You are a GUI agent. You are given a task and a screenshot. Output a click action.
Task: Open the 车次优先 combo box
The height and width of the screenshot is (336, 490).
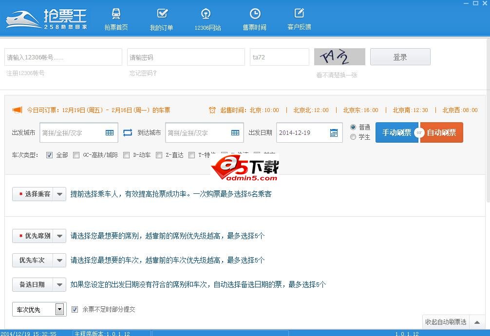39,309
